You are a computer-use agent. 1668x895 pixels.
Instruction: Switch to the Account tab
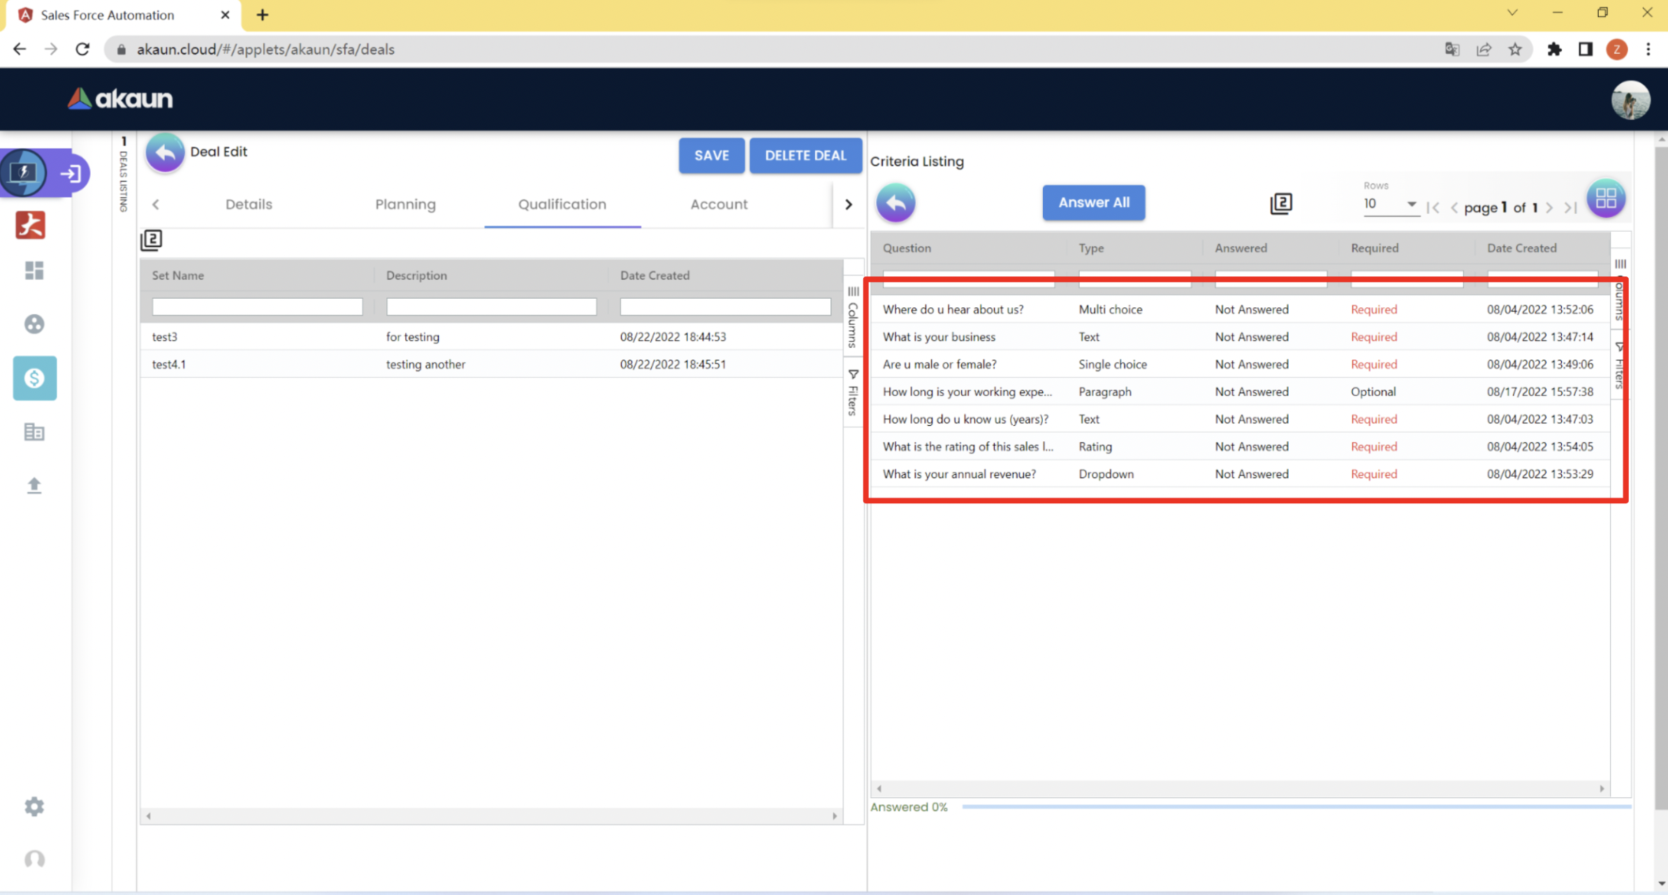pos(719,205)
